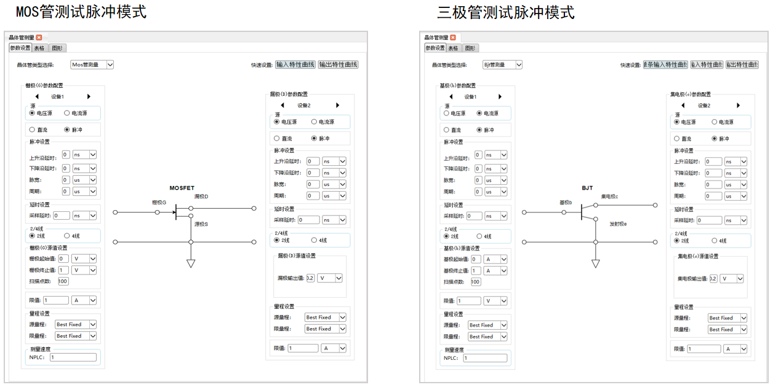Screen dimensions: 773x390
Task: Click next device arrow in 漏极(D) panel
Action: click(x=337, y=104)
